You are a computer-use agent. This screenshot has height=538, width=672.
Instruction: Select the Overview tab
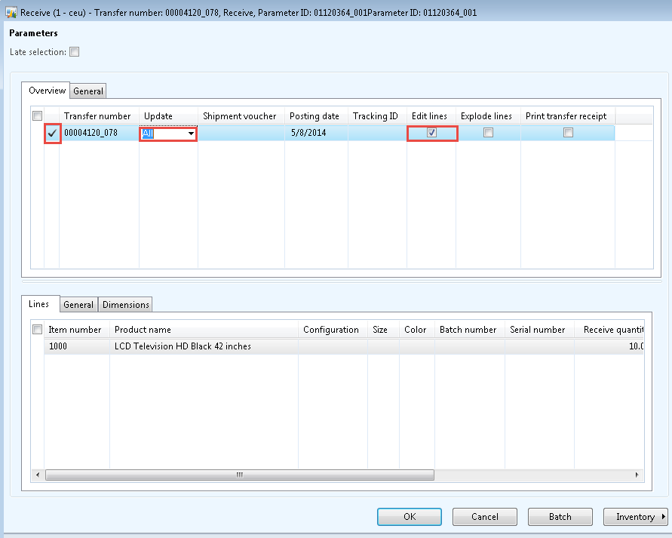point(46,91)
